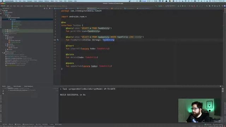Open the File menu
This screenshot has height=127, width=226.
pyautogui.click(x=16, y=1)
